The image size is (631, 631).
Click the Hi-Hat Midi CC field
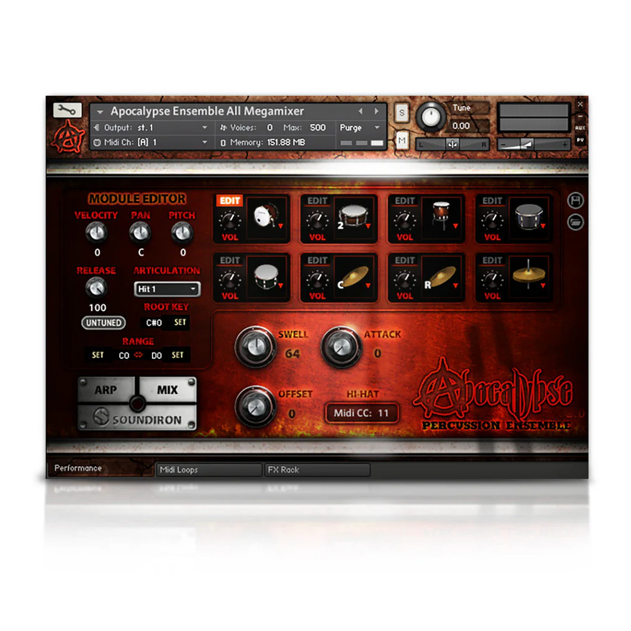tap(362, 413)
